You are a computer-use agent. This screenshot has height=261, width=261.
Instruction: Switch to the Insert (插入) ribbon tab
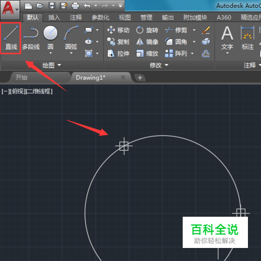(x=54, y=18)
